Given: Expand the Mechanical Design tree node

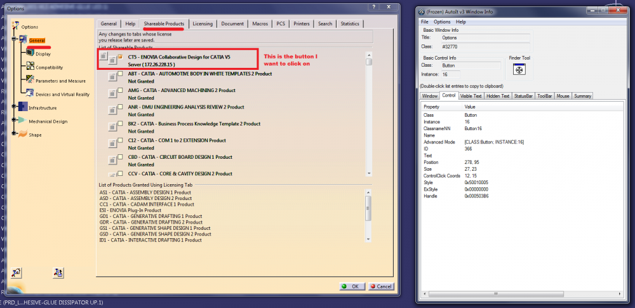Looking at the screenshot, I should click(x=15, y=119).
